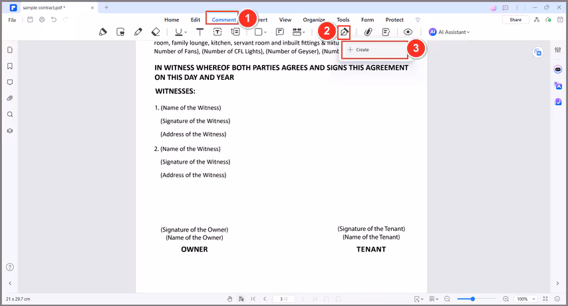568x306 pixels.
Task: Click the Share button
Action: coord(515,20)
